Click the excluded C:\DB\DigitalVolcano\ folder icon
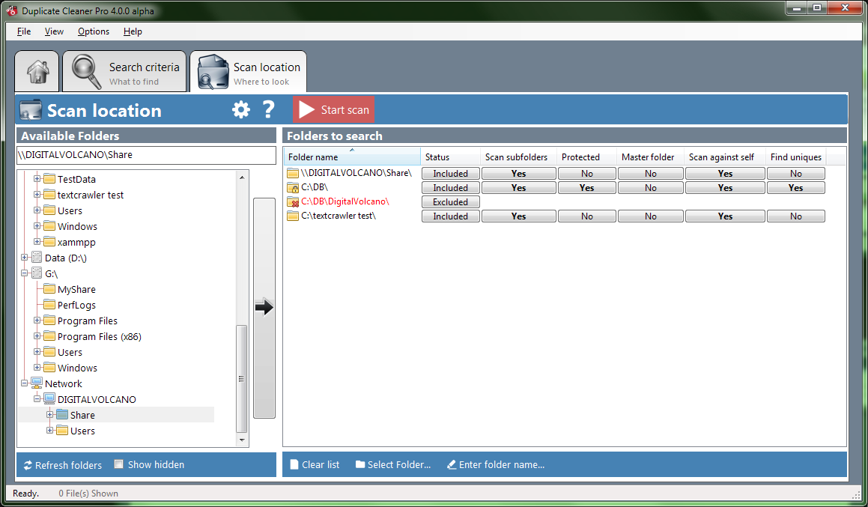This screenshot has width=868, height=507. coord(293,202)
